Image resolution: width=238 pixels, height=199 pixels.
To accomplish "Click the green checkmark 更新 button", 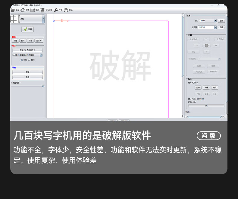I will click(27, 29).
